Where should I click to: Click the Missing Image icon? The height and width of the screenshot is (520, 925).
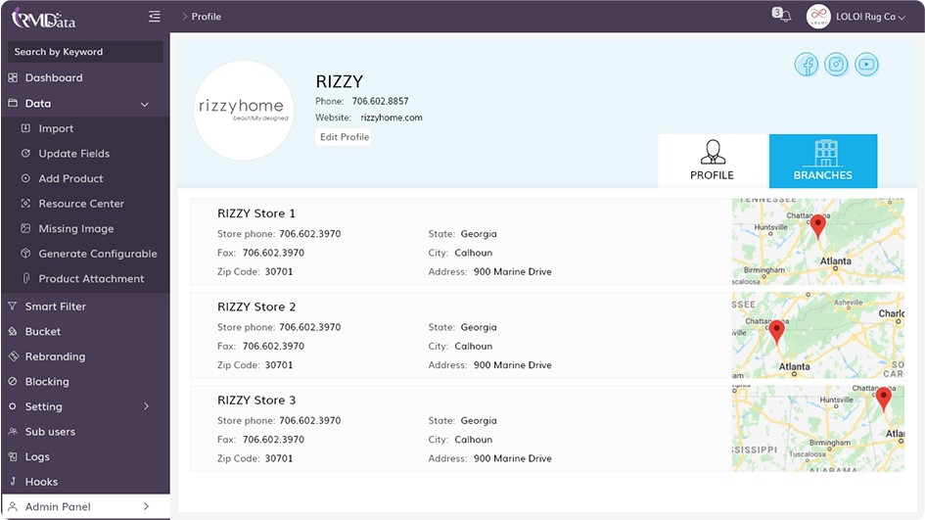[x=25, y=228]
